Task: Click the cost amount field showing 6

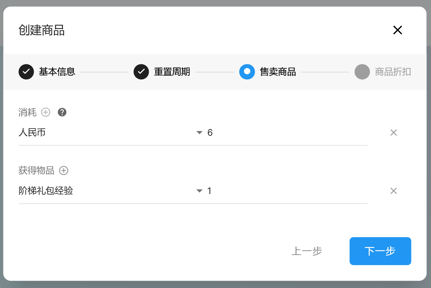Action: [287, 133]
